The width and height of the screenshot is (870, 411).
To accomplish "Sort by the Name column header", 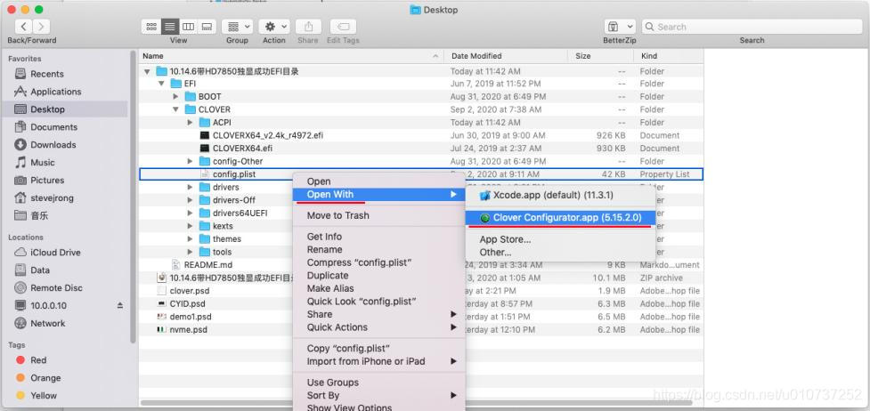I will pos(291,56).
